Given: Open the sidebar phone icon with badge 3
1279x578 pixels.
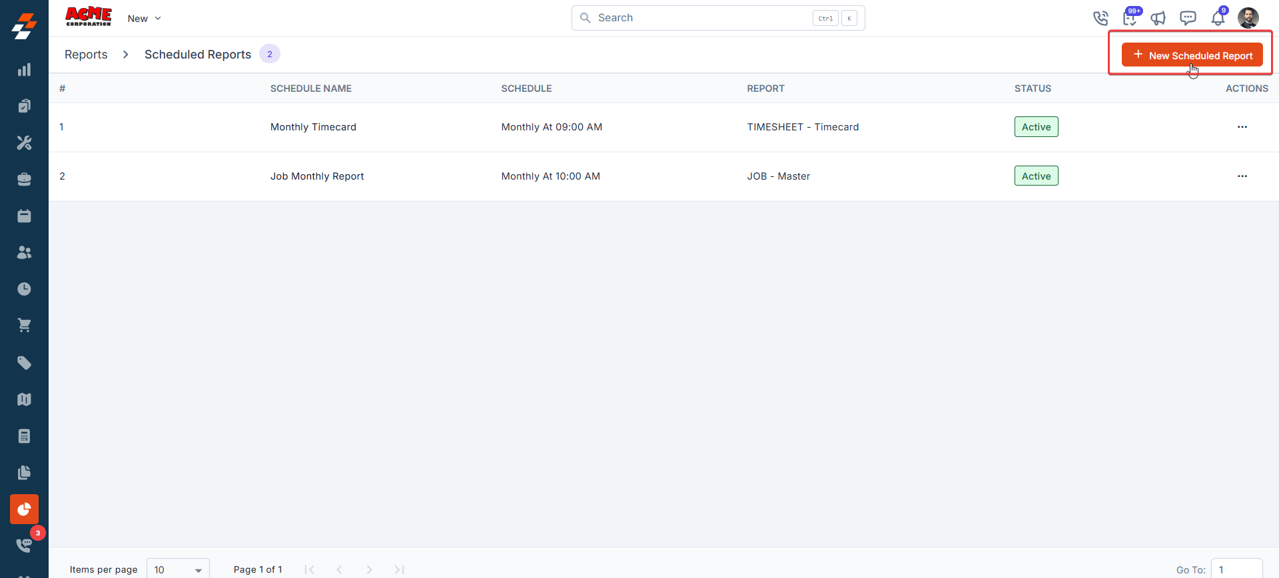Looking at the screenshot, I should [24, 545].
